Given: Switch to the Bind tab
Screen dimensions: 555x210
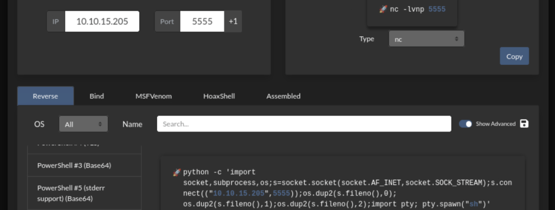Looking at the screenshot, I should 96,96.
